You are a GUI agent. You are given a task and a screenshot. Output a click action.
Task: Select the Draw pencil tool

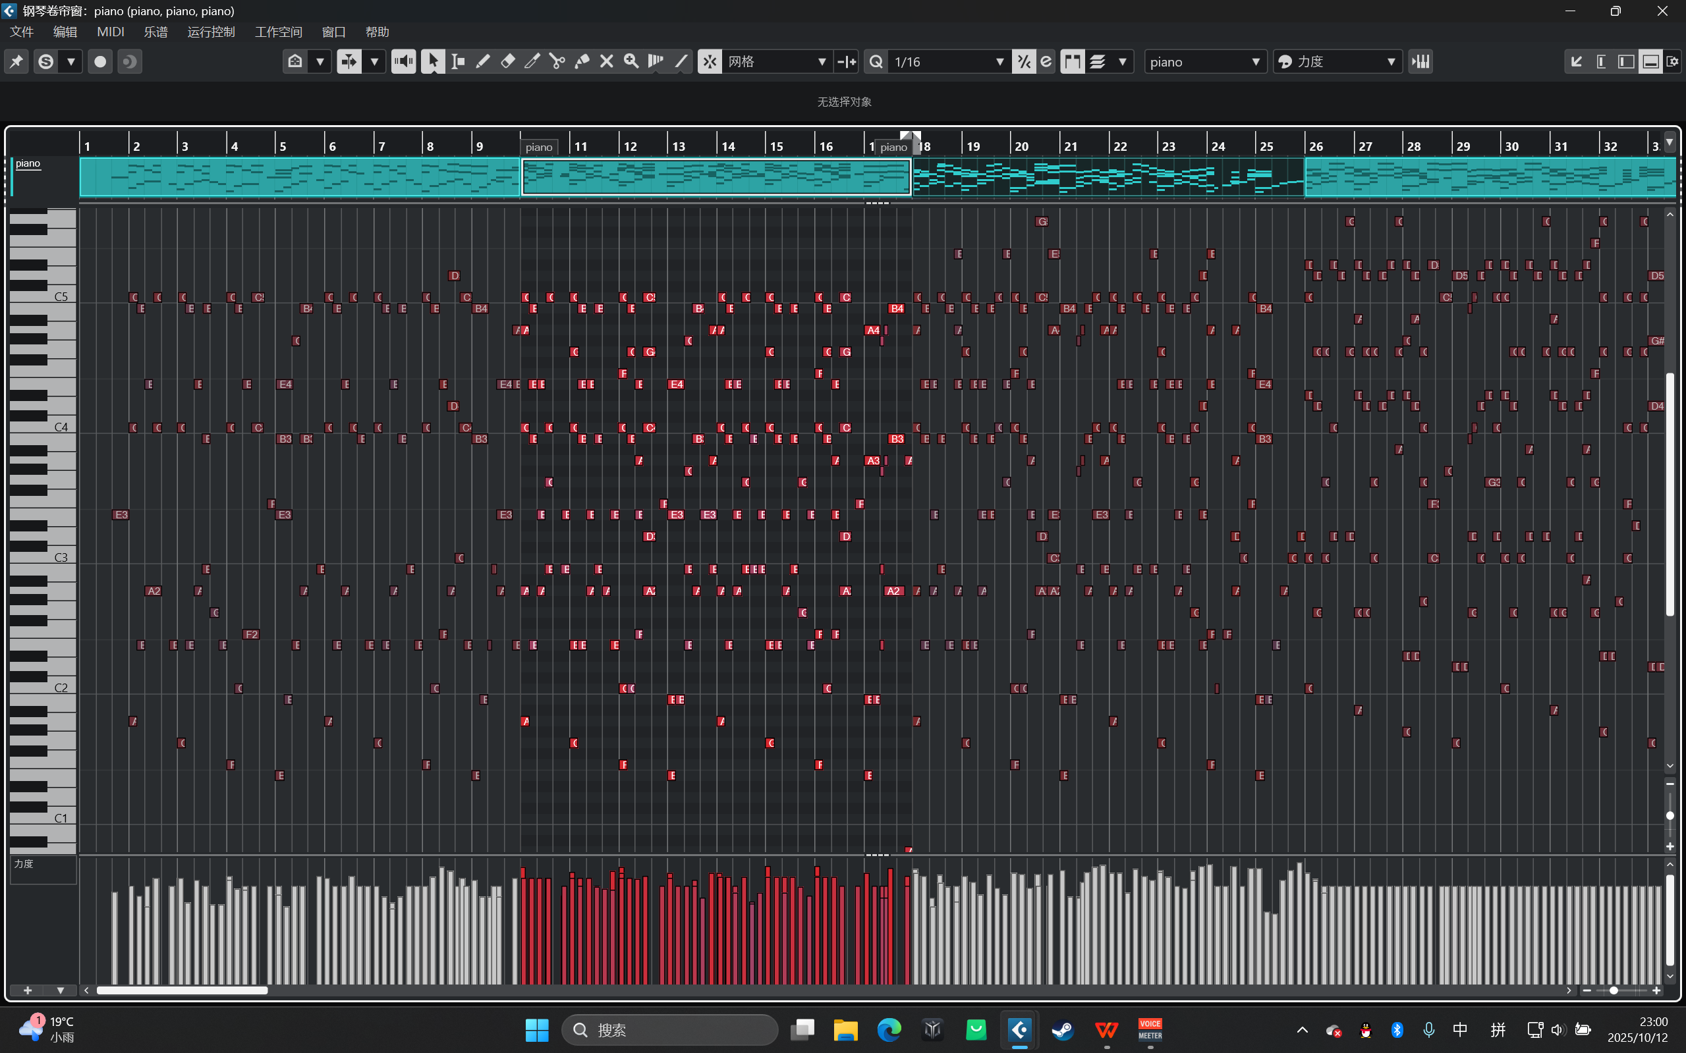click(x=482, y=61)
